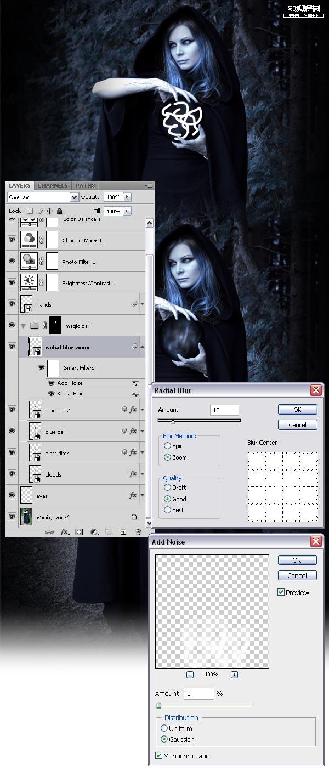Viewport: 329px width, 770px height.
Task: Select the Zoom blur method
Action: click(167, 457)
